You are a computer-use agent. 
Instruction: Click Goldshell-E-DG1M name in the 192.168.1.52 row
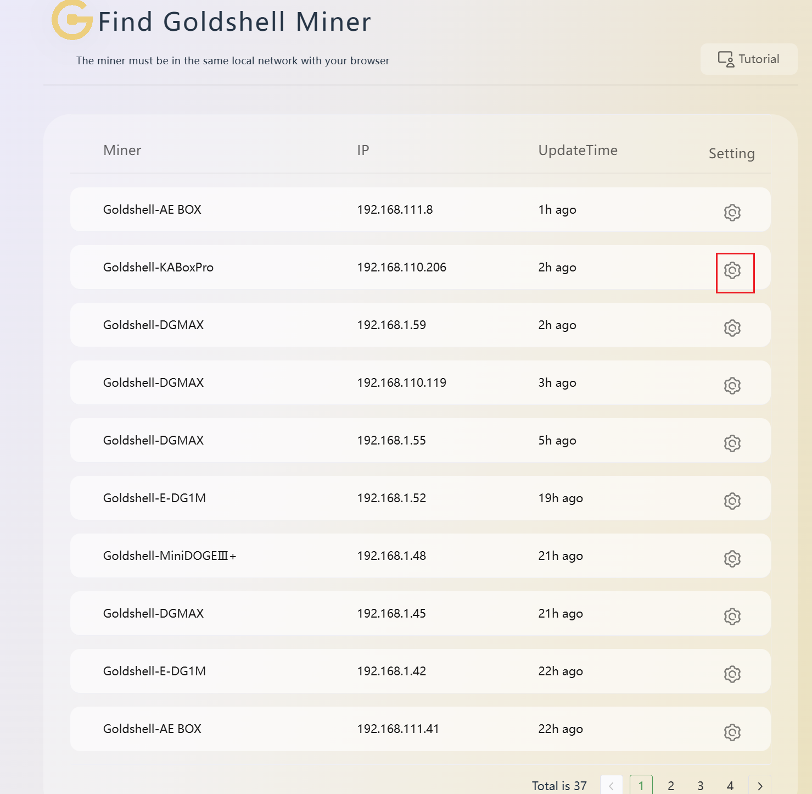point(154,498)
